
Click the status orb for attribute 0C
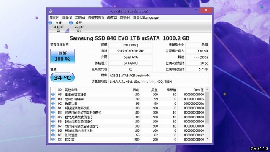coord(53,103)
